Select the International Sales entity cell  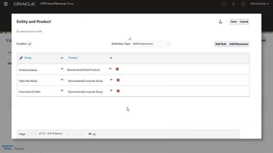point(30,92)
